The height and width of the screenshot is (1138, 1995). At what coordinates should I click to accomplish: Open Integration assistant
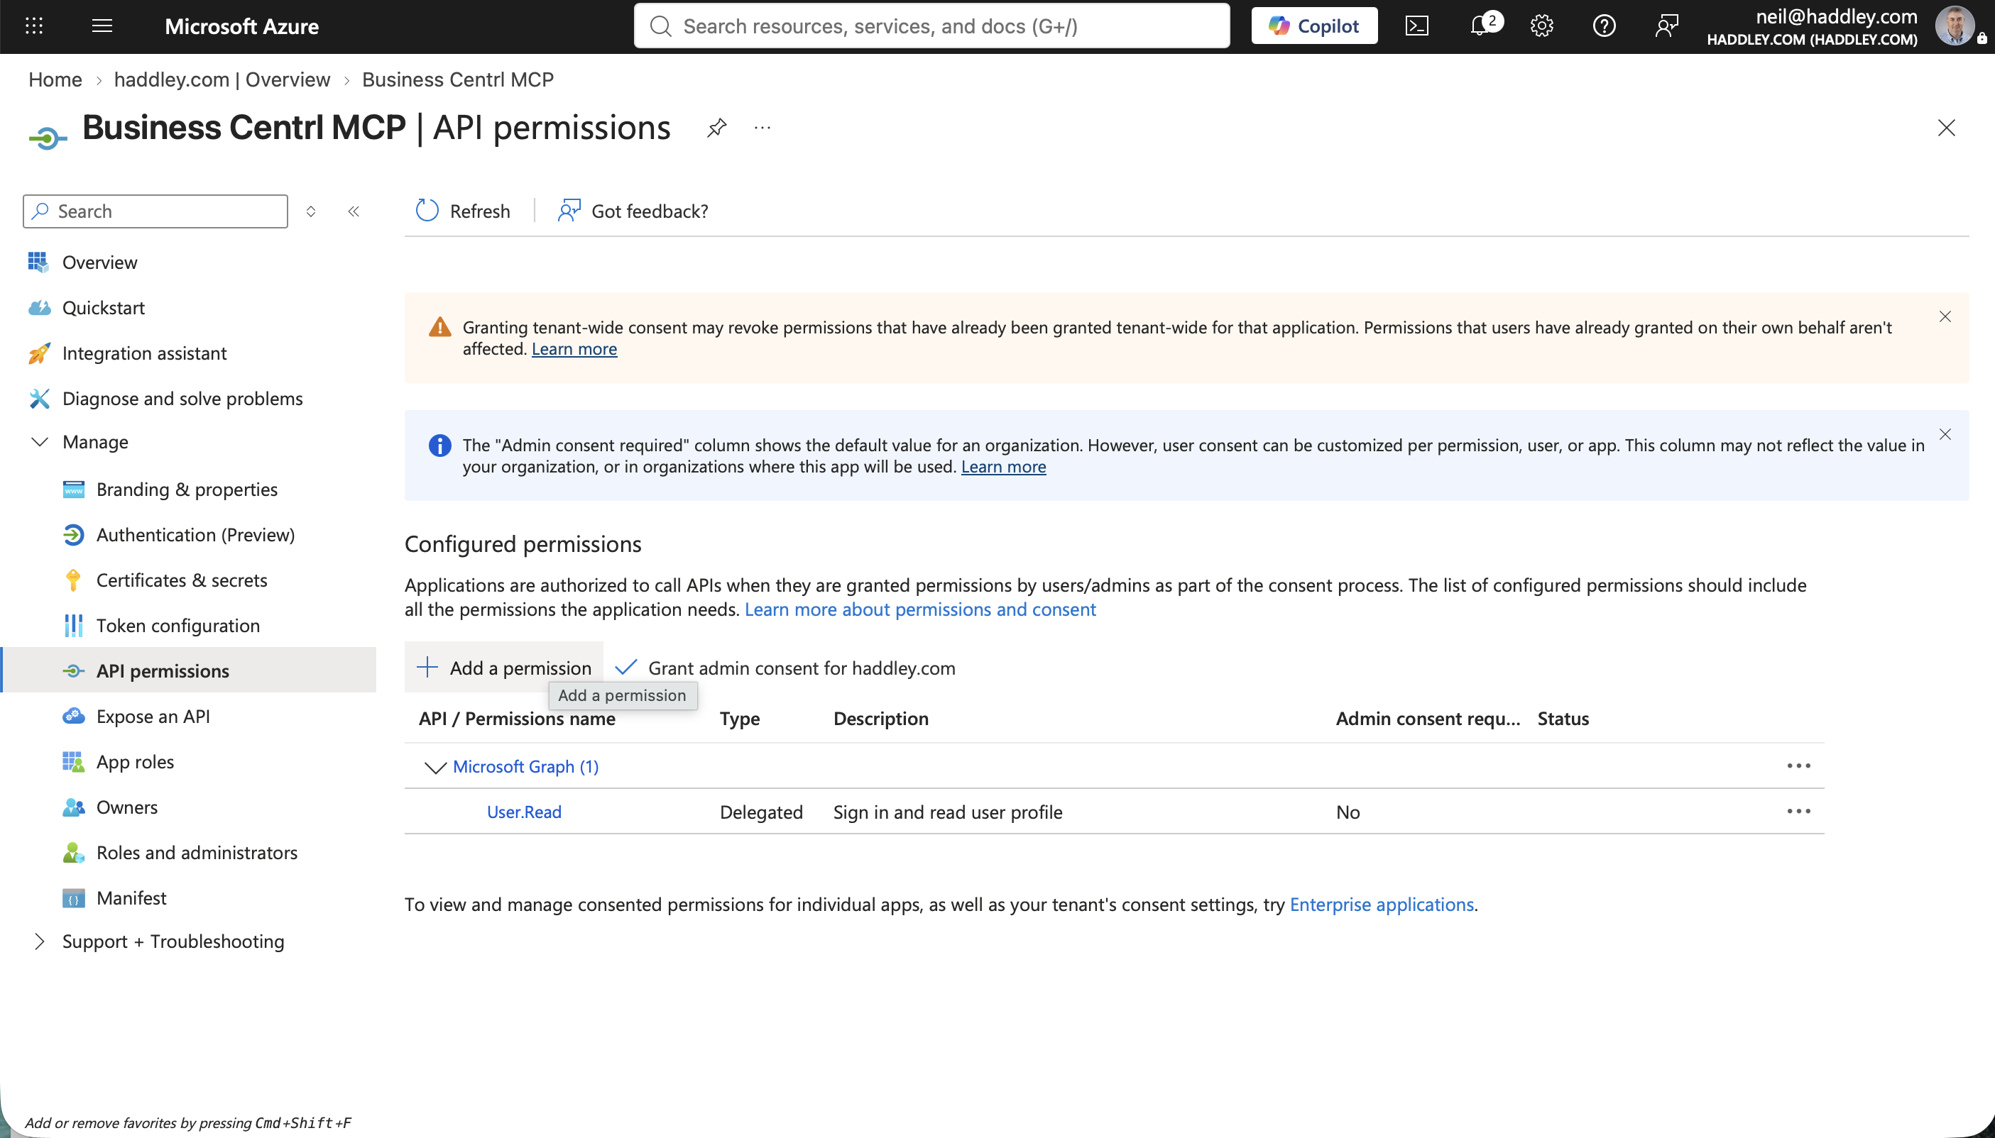[144, 353]
